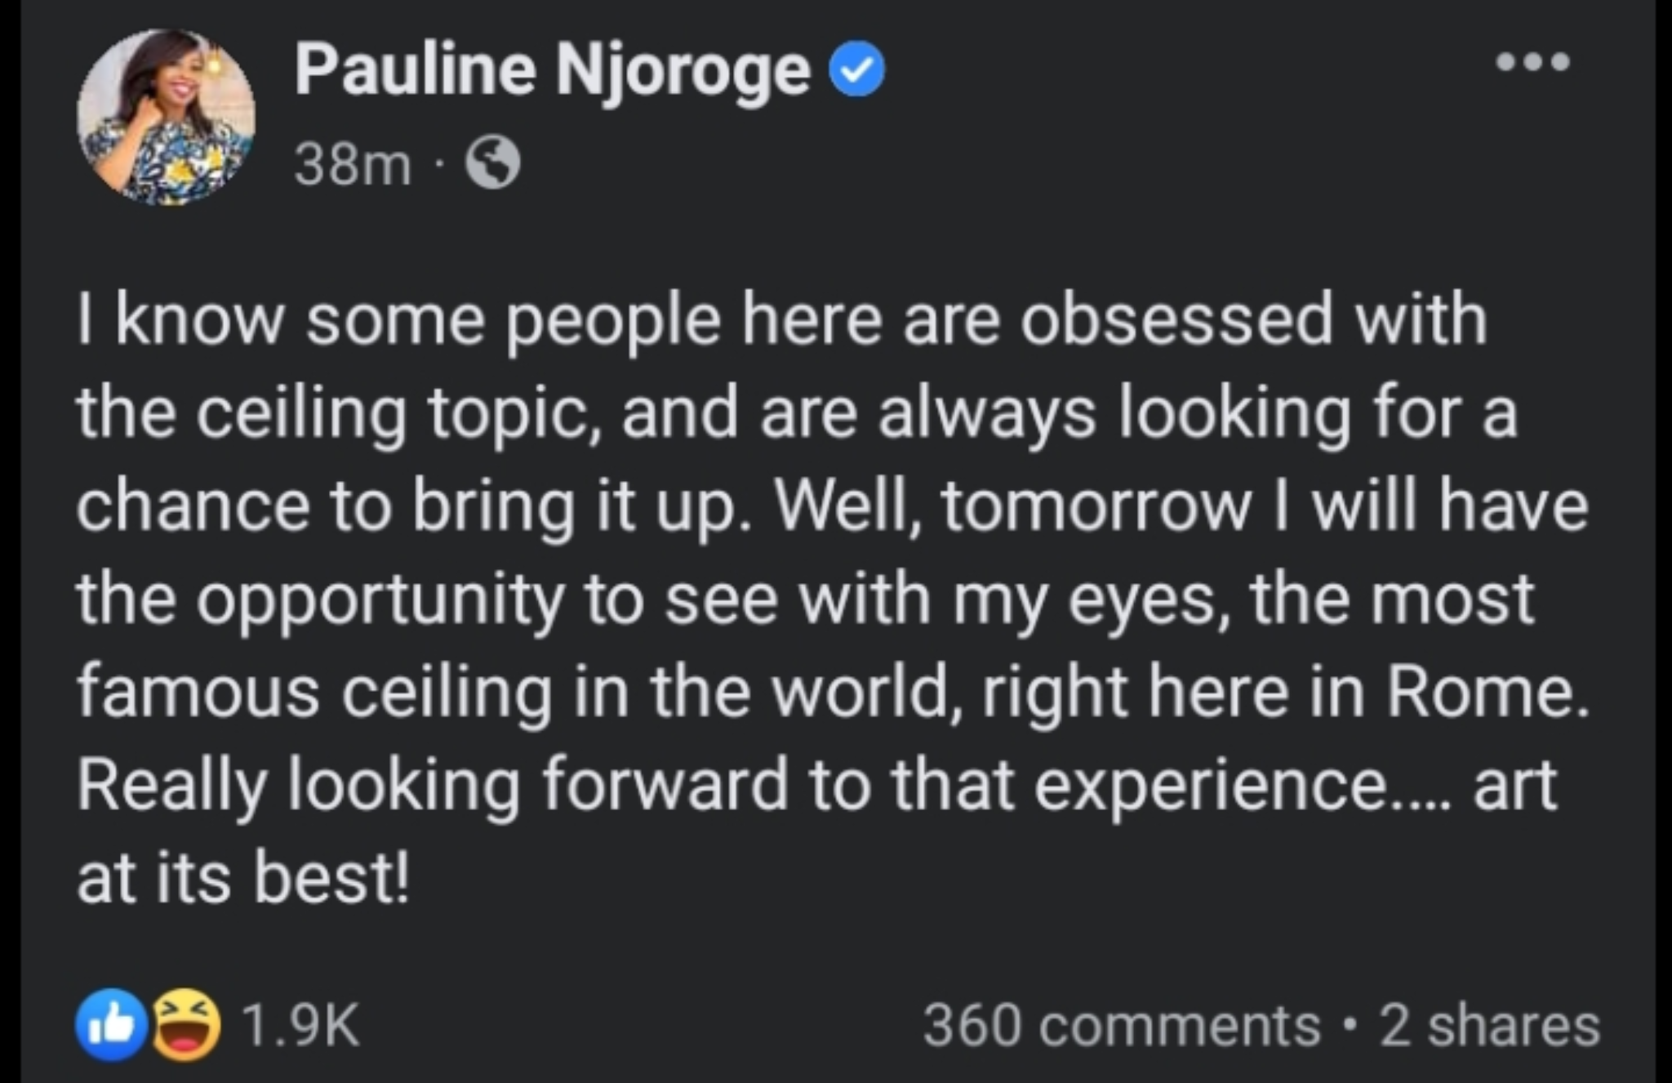This screenshot has width=1672, height=1083.
Task: Click the laughing Haha reaction emoji
Action: click(x=187, y=1025)
